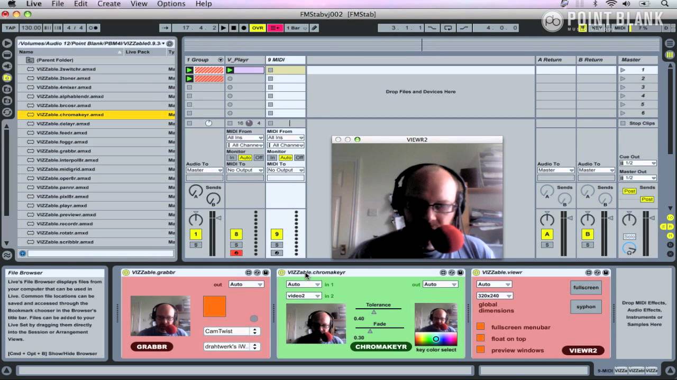Open the Master Out 1/2 dropdown

pos(638,178)
